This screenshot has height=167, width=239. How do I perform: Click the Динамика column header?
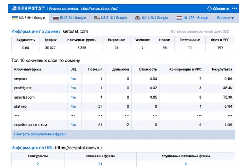[x=120, y=70]
